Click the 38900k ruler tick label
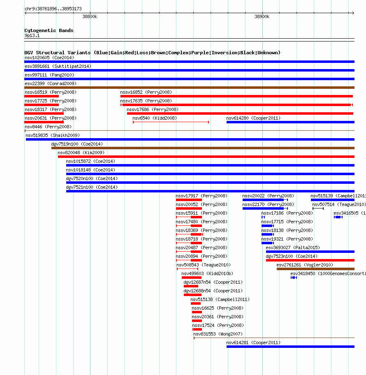The width and height of the screenshot is (366, 375). point(262,16)
